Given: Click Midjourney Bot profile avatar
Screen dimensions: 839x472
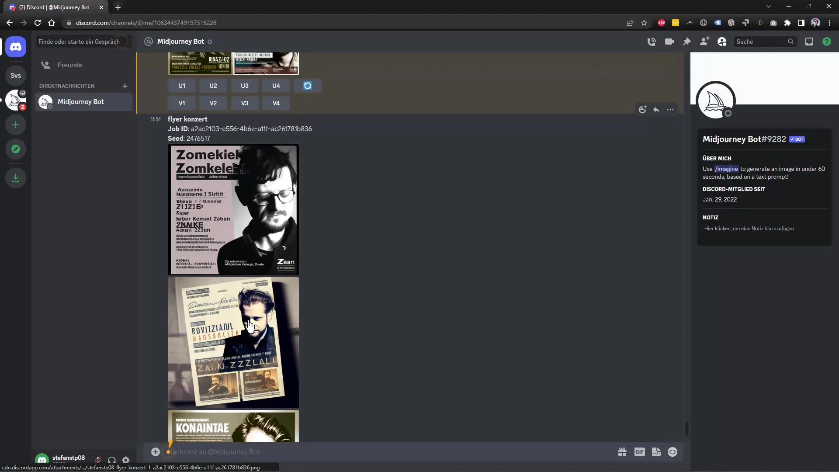Looking at the screenshot, I should [716, 101].
